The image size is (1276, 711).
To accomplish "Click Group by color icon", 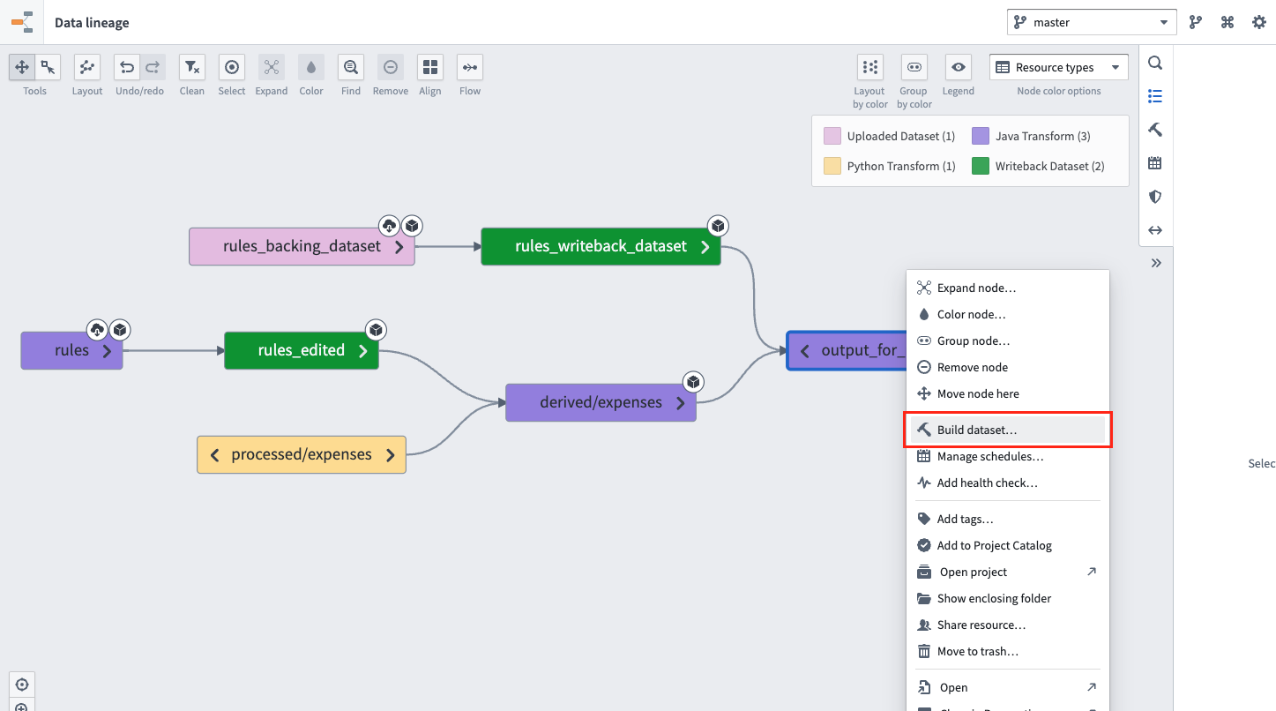I will point(914,67).
